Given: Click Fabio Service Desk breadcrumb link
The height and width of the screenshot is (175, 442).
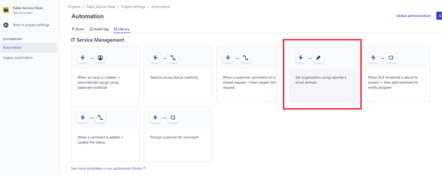Looking at the screenshot, I should coord(100,7).
